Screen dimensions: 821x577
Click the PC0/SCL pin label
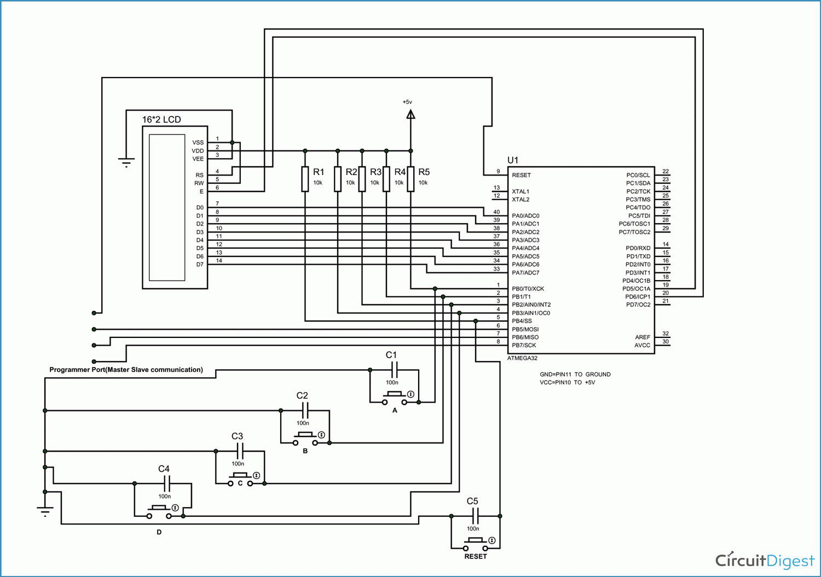coord(638,175)
